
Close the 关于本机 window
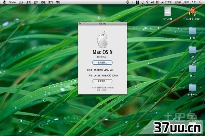(x=80, y=23)
